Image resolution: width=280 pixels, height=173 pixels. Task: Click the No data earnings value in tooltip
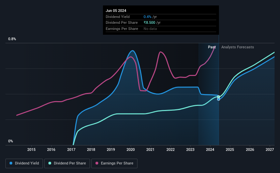pos(150,29)
